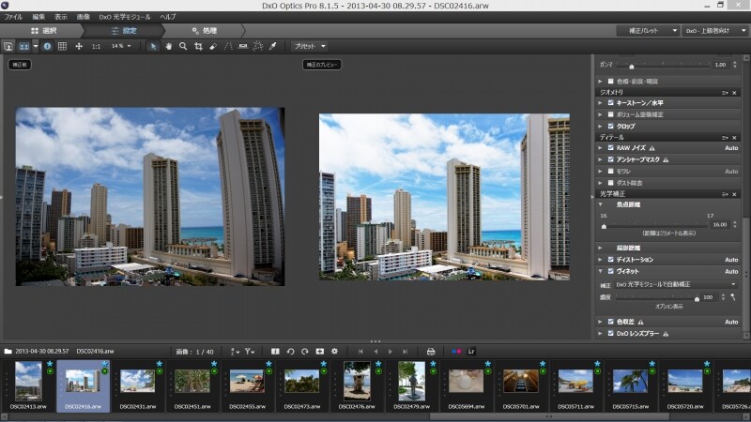Open the ディテール palette options menu
The height and width of the screenshot is (422, 751).
pyautogui.click(x=725, y=138)
